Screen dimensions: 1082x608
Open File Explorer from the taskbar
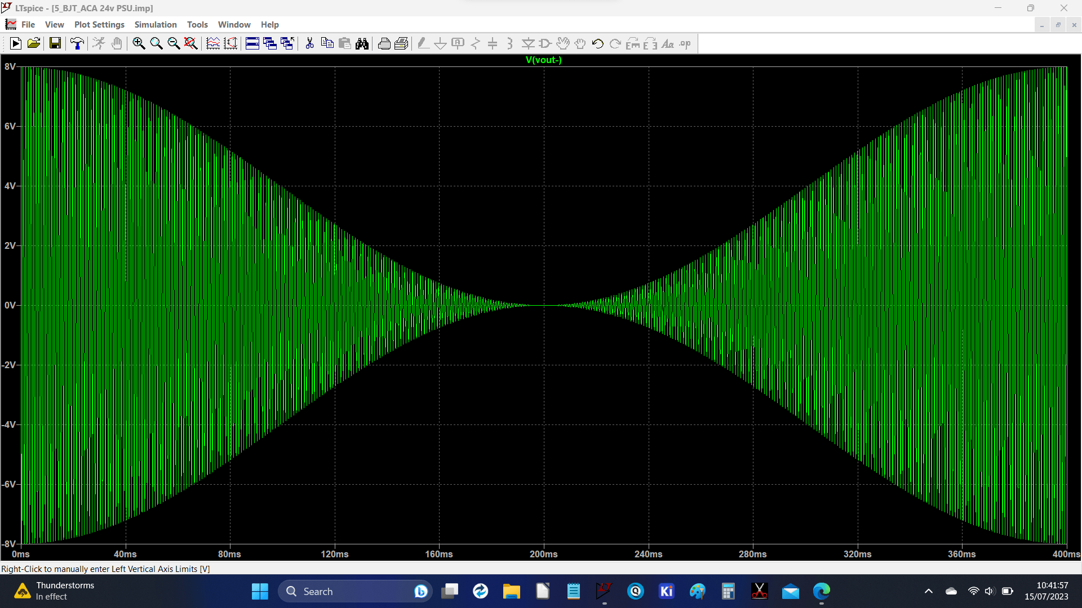click(x=511, y=591)
